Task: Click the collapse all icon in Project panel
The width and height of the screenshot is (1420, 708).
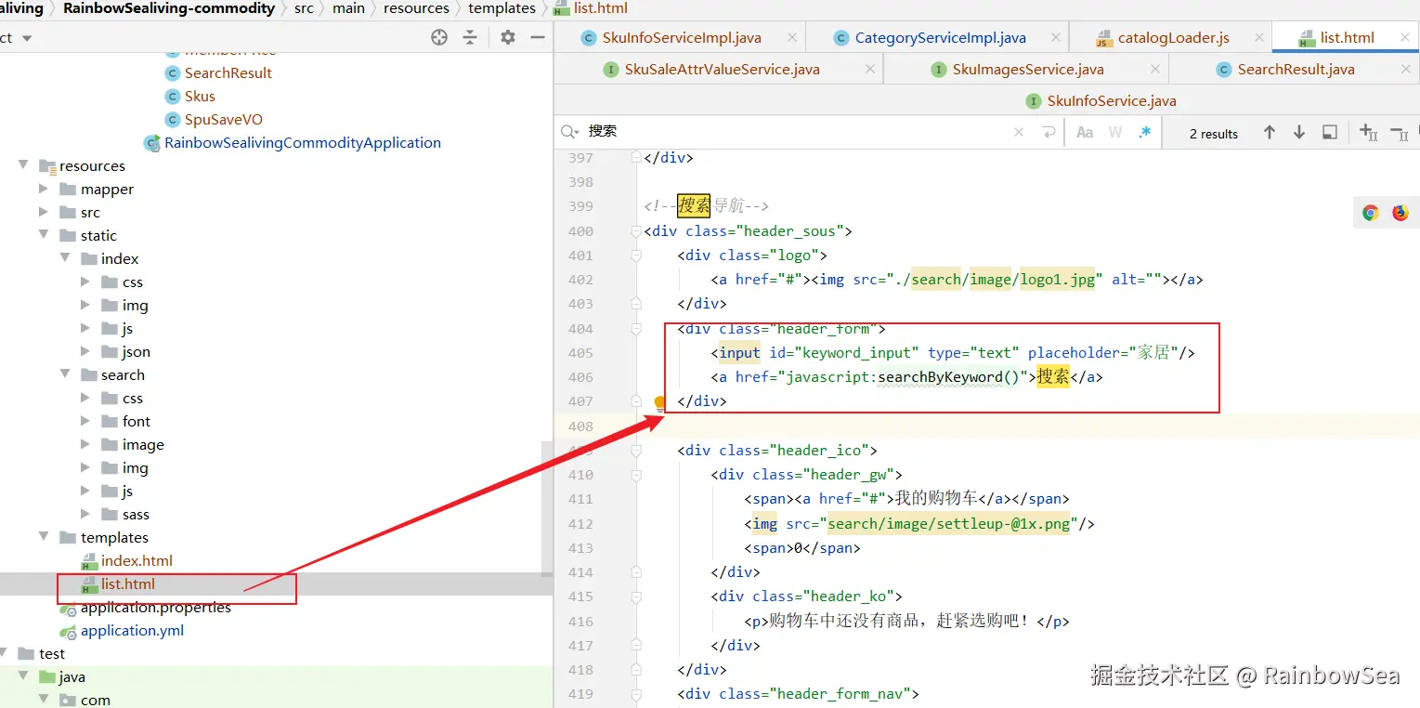Action: coord(470,37)
